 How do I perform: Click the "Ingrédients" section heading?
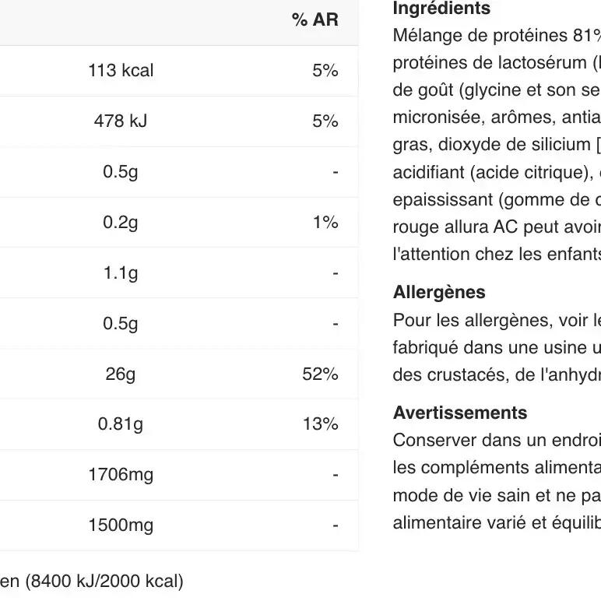pos(441,9)
